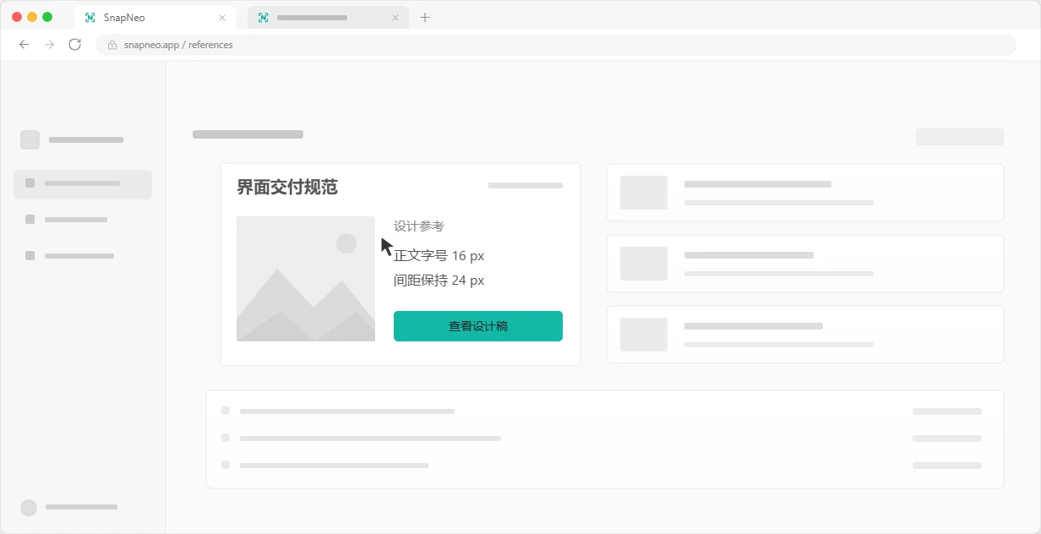Switch to the second untitled browser tab
The image size is (1041, 534).
328,18
